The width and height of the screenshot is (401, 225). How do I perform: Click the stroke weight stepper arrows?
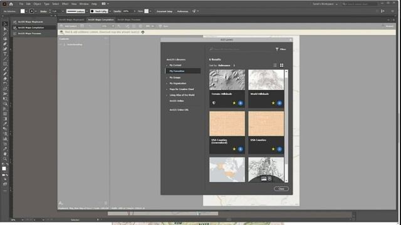[x=49, y=11]
